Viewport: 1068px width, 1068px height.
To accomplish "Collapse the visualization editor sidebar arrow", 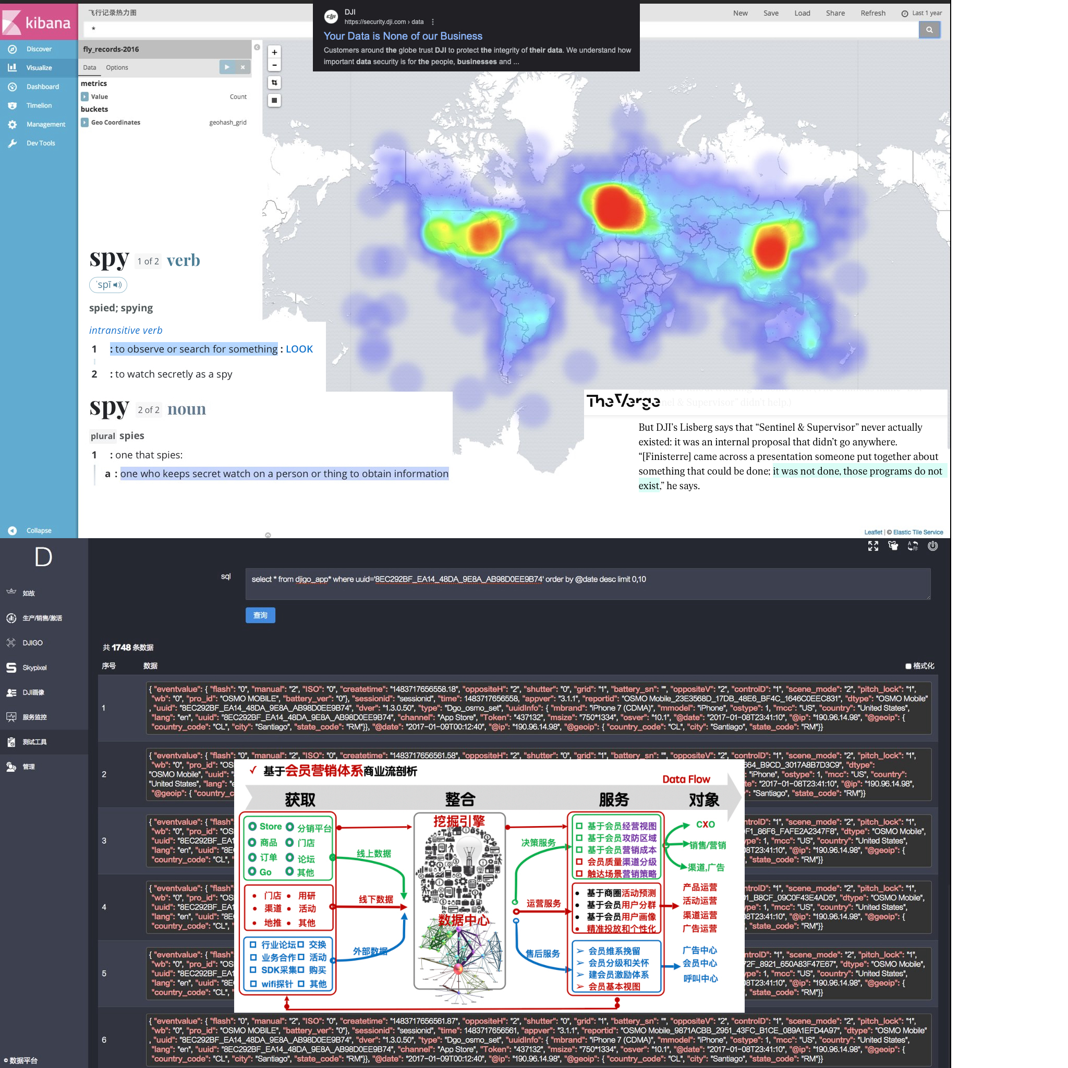I will [257, 47].
